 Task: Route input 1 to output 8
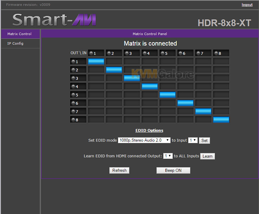96,119
